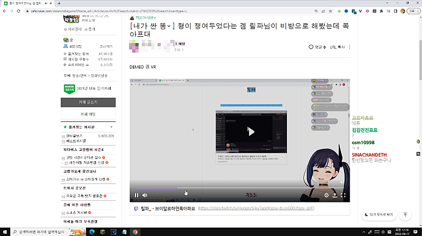Image resolution: width=422 pixels, height=236 pixels.
Task: Open the 스포츠 게시판 board
Action: (x=76, y=213)
